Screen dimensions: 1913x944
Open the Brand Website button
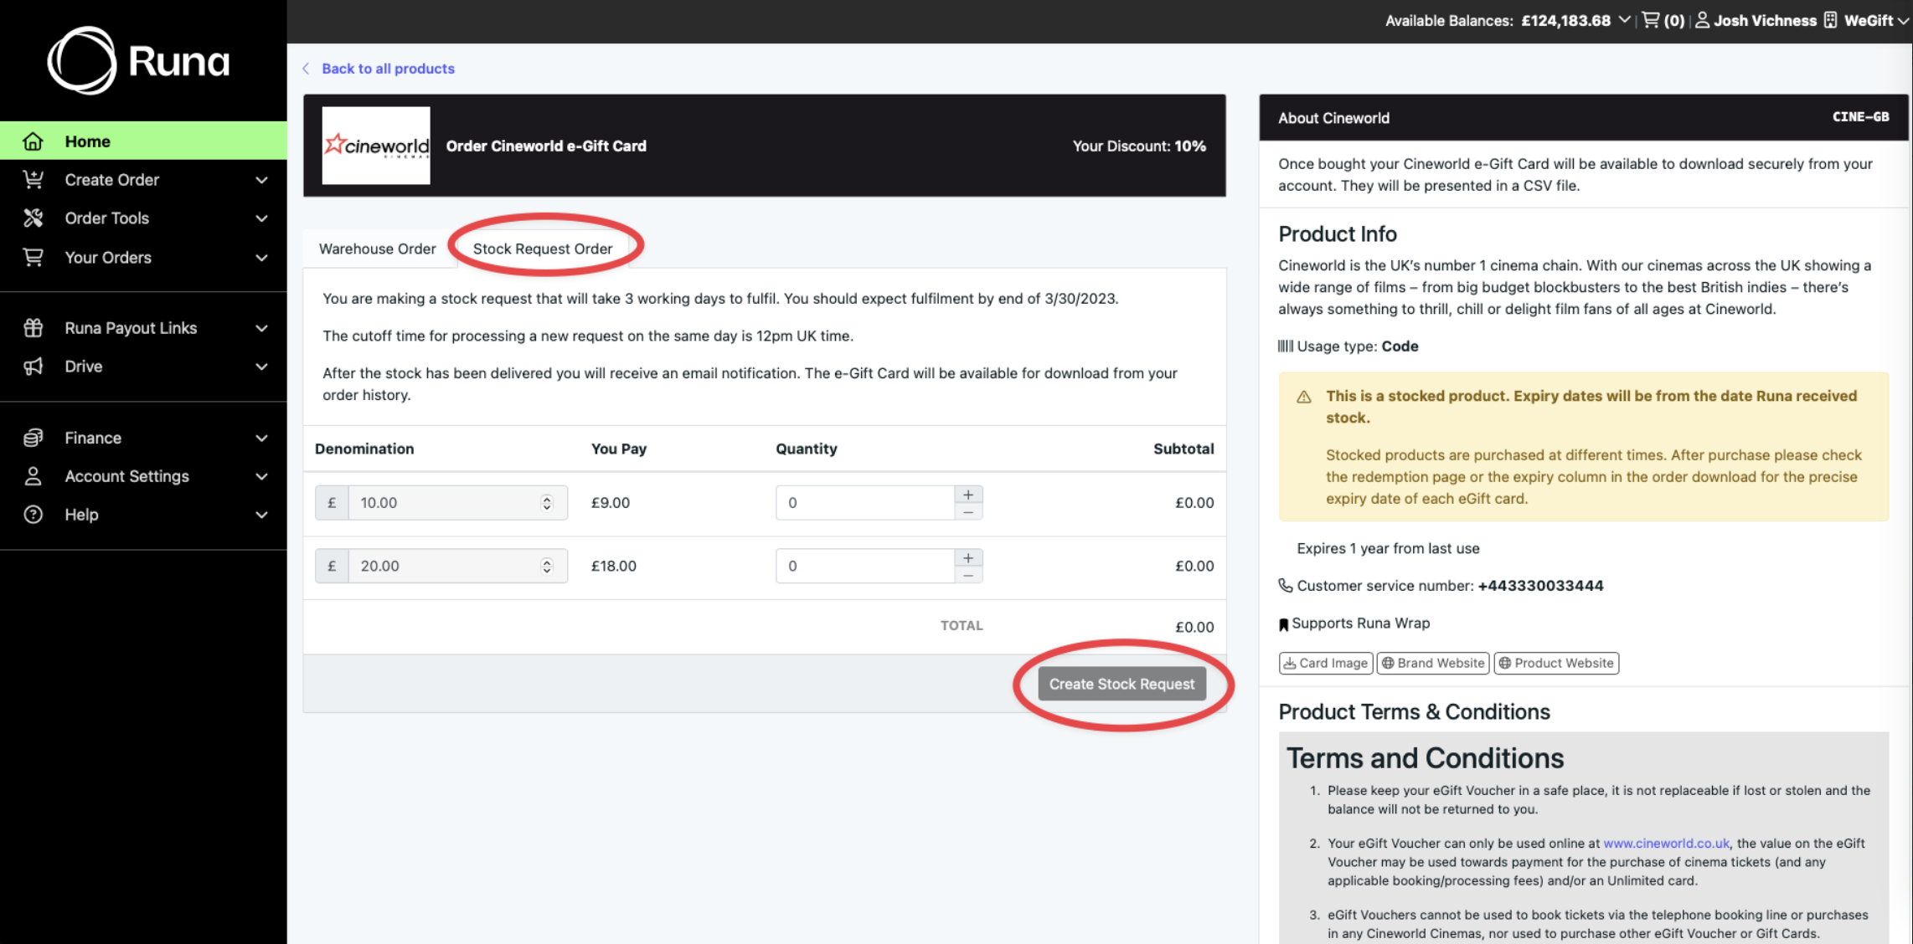1433,663
